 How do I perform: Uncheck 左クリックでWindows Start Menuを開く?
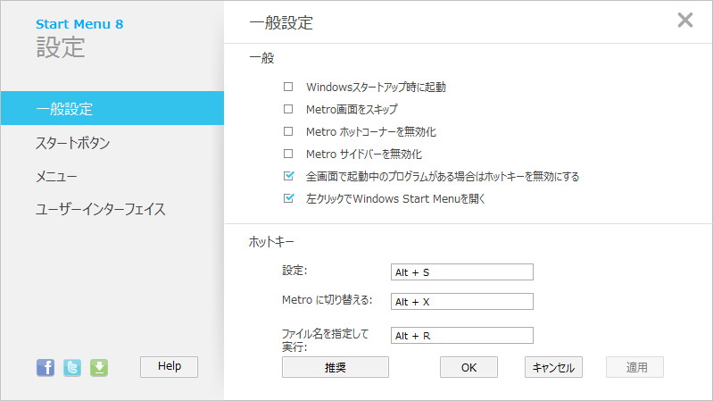pos(288,198)
